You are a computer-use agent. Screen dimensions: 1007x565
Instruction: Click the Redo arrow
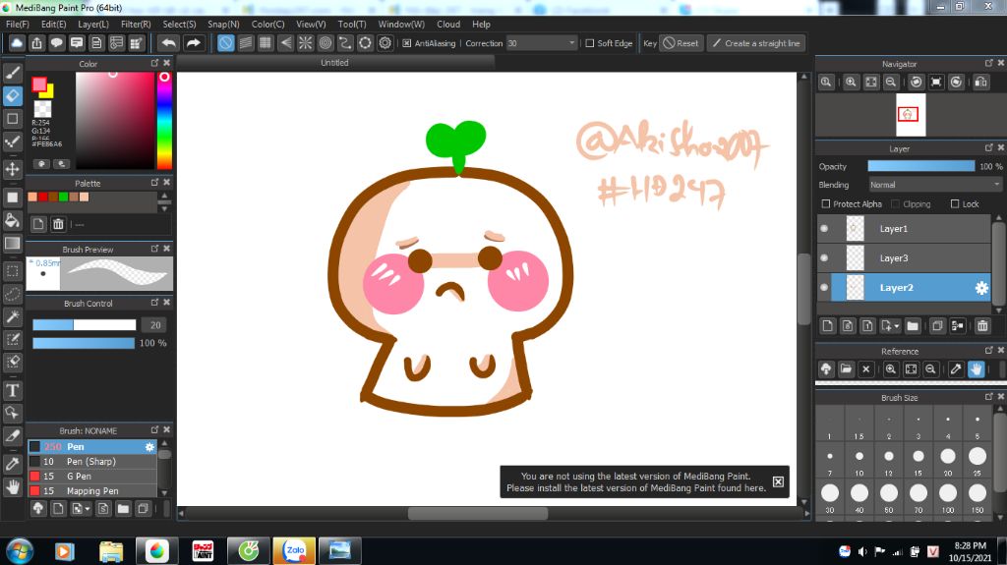[x=194, y=43]
